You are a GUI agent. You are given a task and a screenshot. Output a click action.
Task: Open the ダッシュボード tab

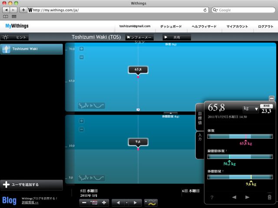[171, 26]
